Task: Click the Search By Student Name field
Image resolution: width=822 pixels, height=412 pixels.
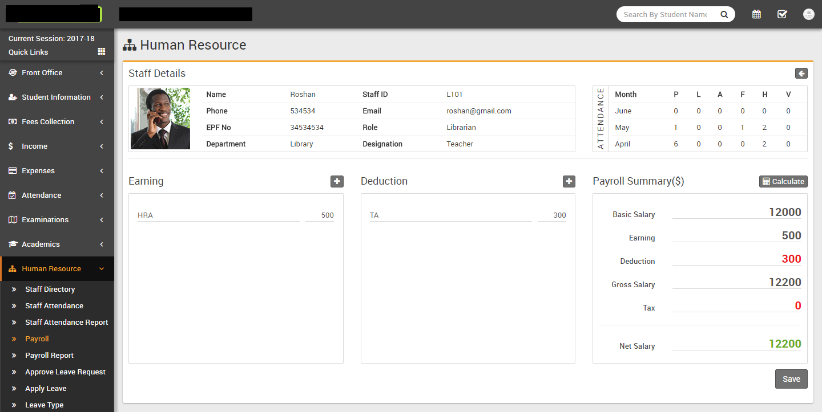Action: [x=665, y=15]
